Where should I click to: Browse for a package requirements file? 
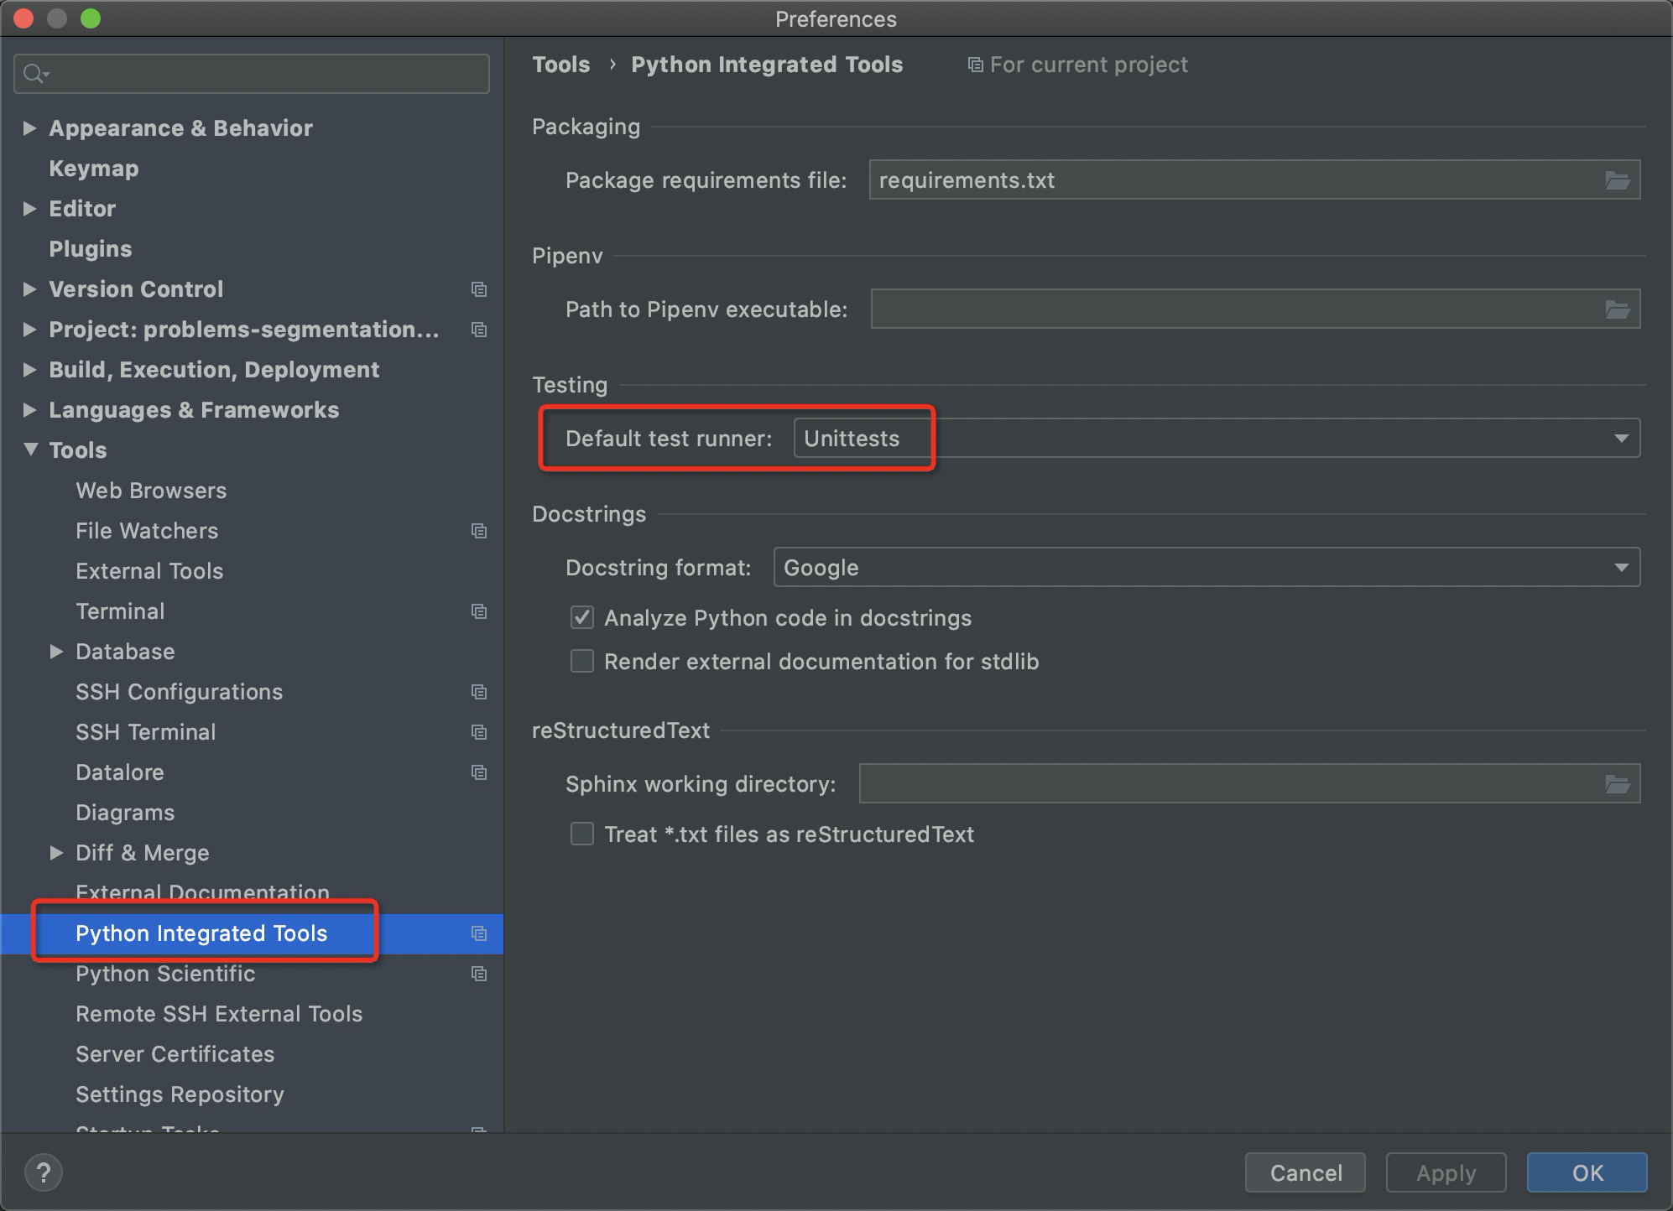(1618, 179)
